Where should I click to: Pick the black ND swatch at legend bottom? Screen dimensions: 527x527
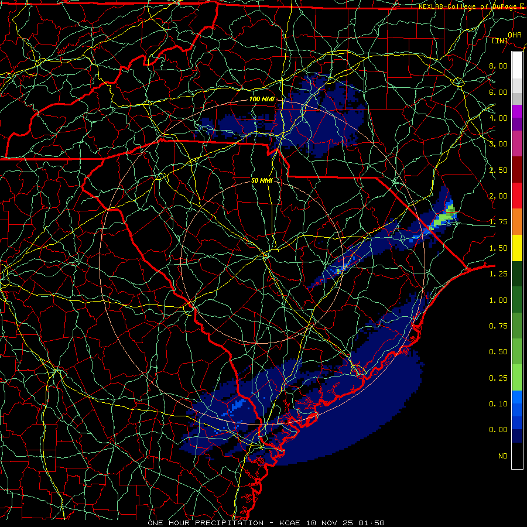pos(517,456)
